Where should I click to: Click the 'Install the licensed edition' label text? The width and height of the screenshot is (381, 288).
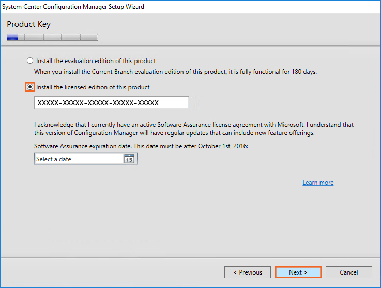click(93, 87)
